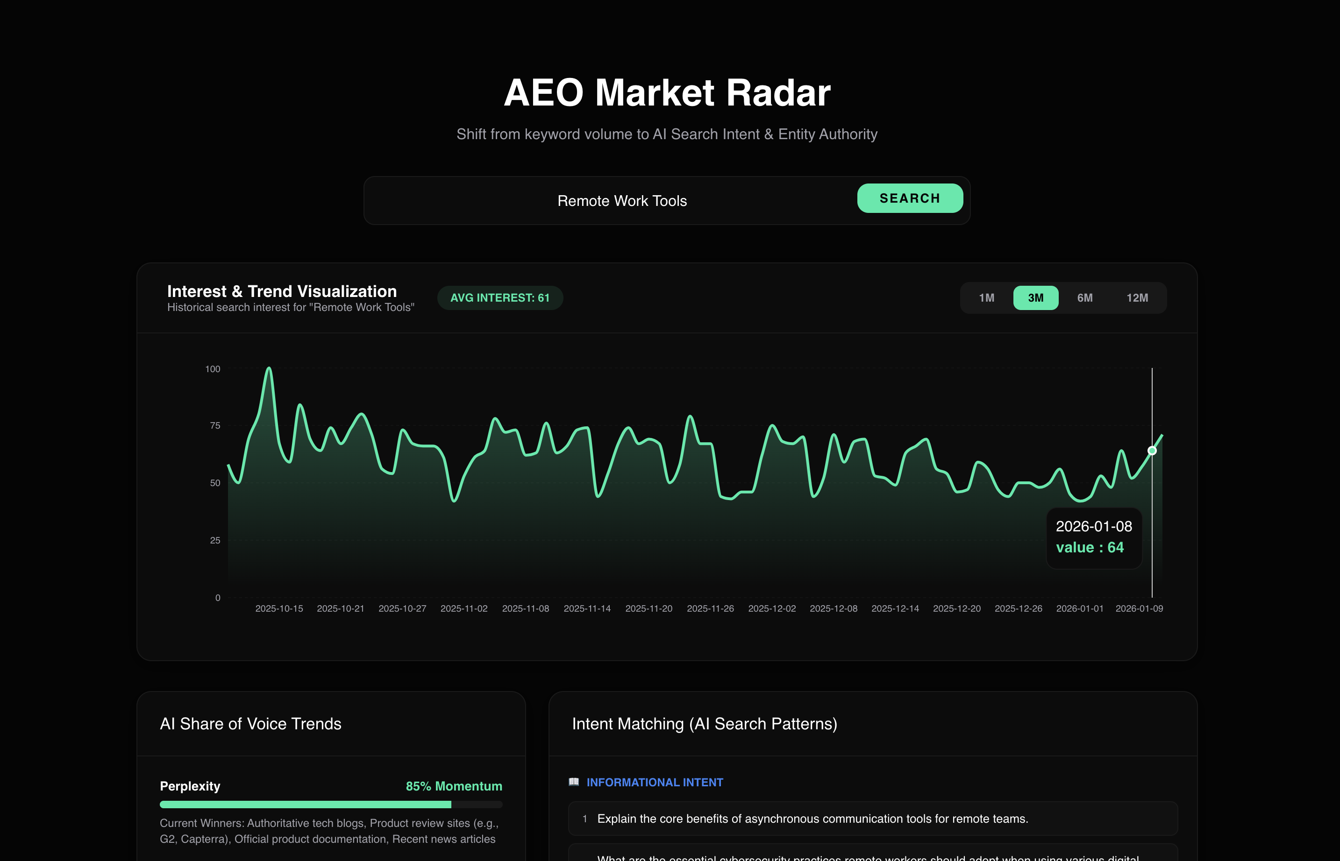The image size is (1340, 861).
Task: Click the highlighted data point on trend line
Action: (1151, 451)
